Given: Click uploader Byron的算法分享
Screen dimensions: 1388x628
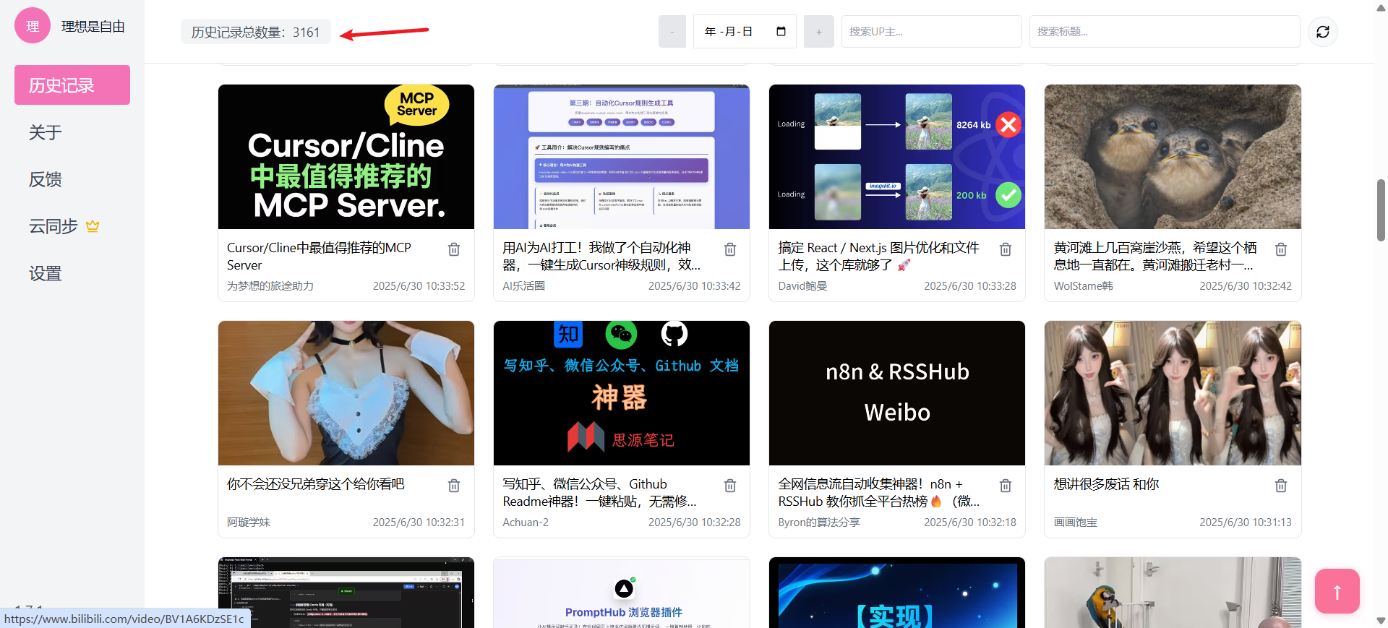Looking at the screenshot, I should click(x=819, y=522).
